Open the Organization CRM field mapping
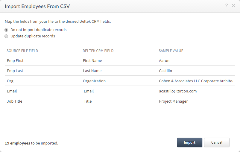 (x=94, y=81)
